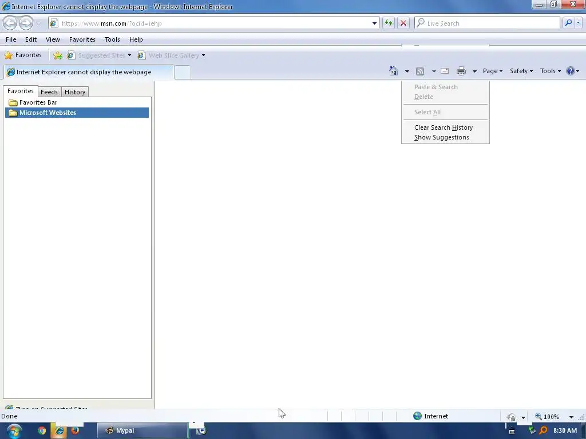Open the File menu
The image size is (586, 439).
tap(11, 39)
